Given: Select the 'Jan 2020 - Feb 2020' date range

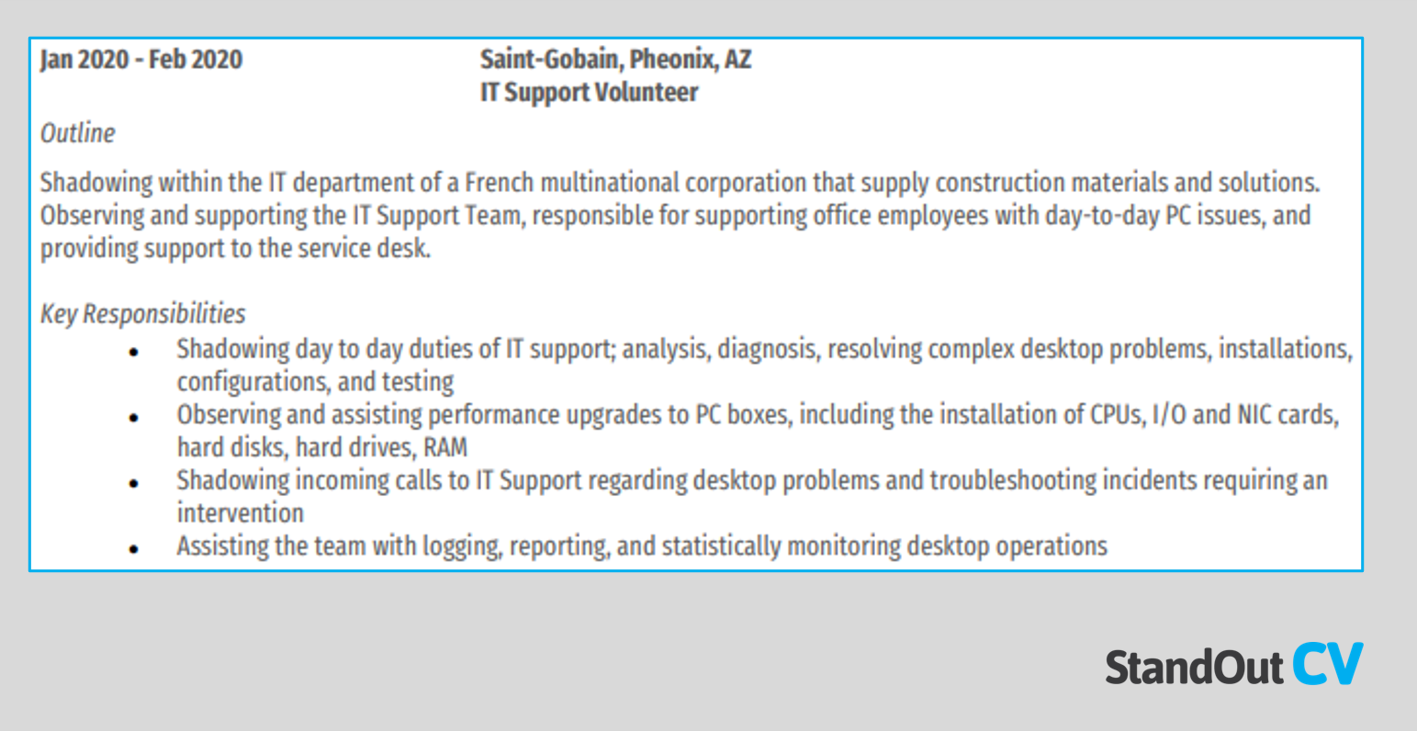Looking at the screenshot, I should tap(141, 60).
